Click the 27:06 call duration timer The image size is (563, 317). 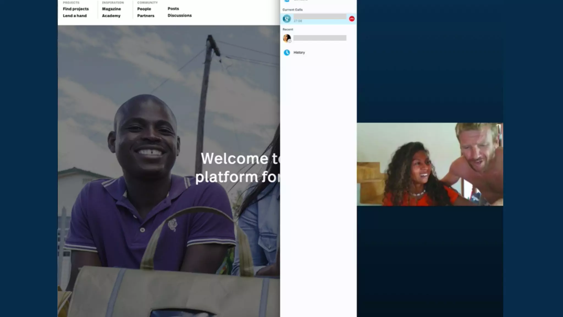[x=298, y=21]
